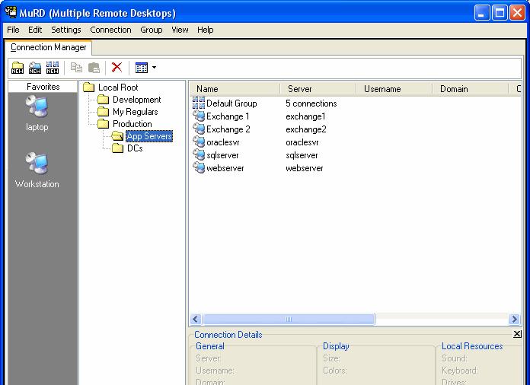Screen dimensions: 530x385
Task: Select the Default Group name text
Action: click(231, 103)
